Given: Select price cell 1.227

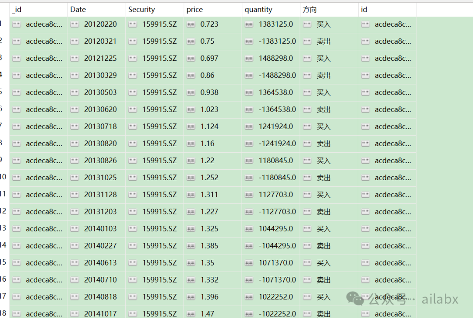Looking at the screenshot, I should (209, 212).
